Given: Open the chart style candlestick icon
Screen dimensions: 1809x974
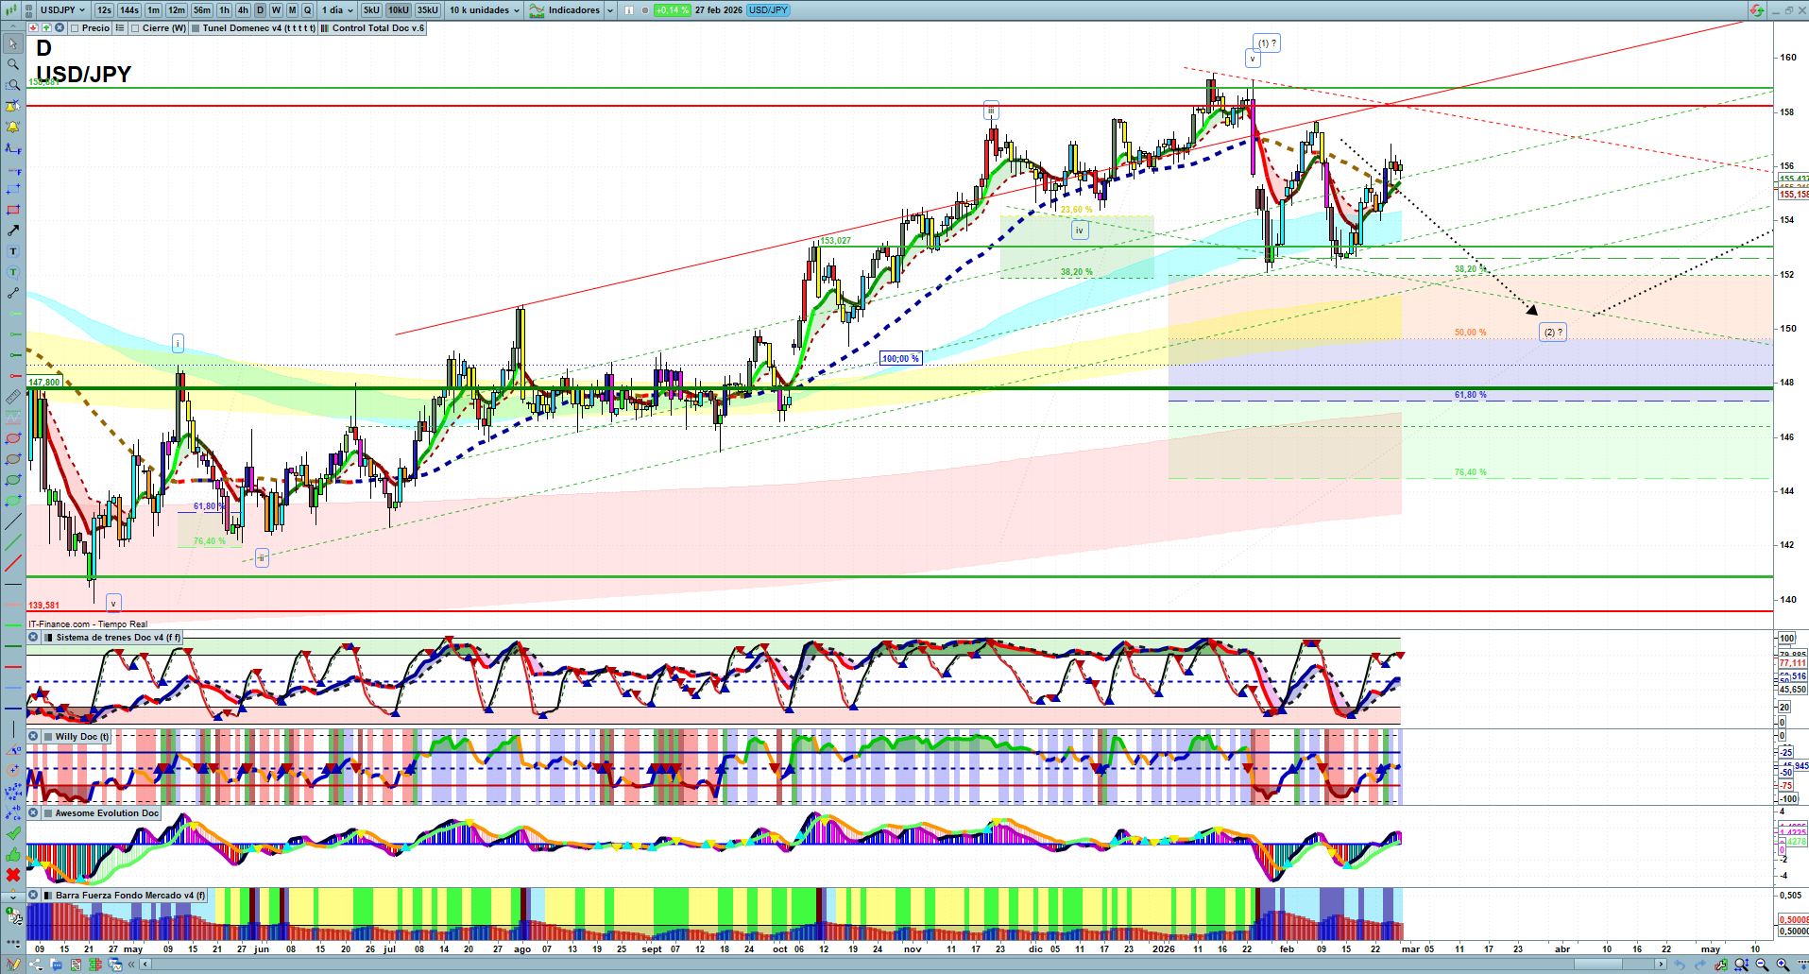Looking at the screenshot, I should click(x=11, y=10).
